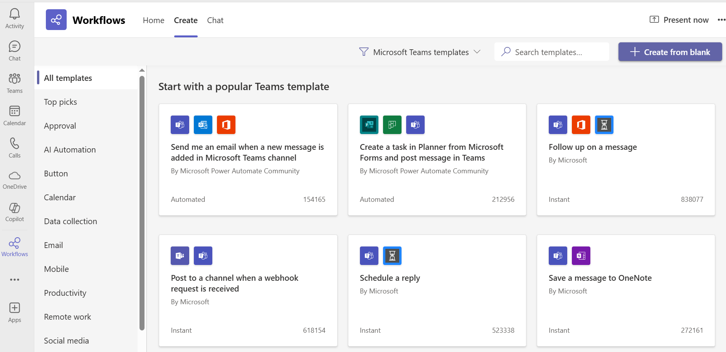
Task: Click Outlook icon on email template card
Action: tap(203, 125)
